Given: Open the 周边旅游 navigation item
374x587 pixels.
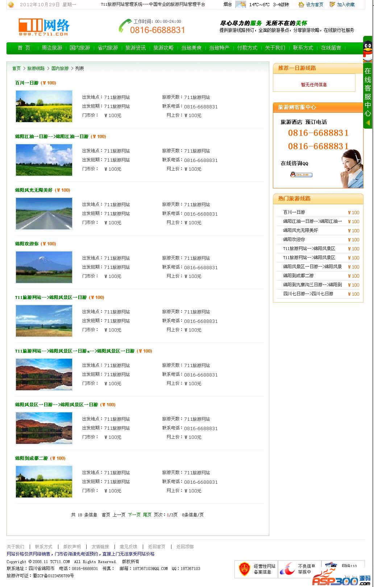Looking at the screenshot, I should [x=52, y=48].
